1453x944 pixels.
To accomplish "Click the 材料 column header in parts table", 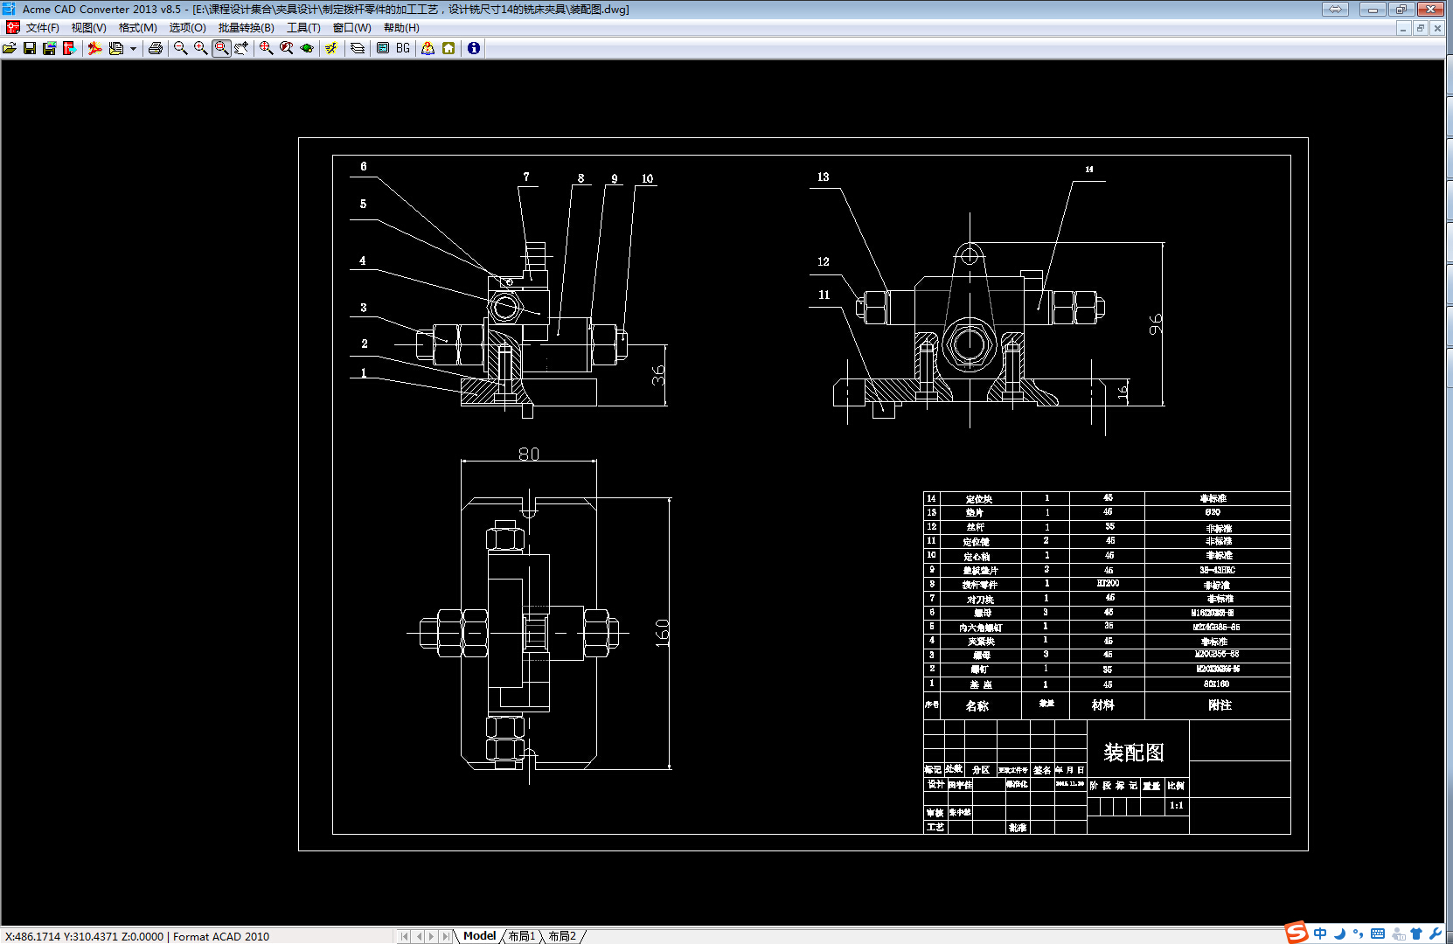I will 1103,705.
